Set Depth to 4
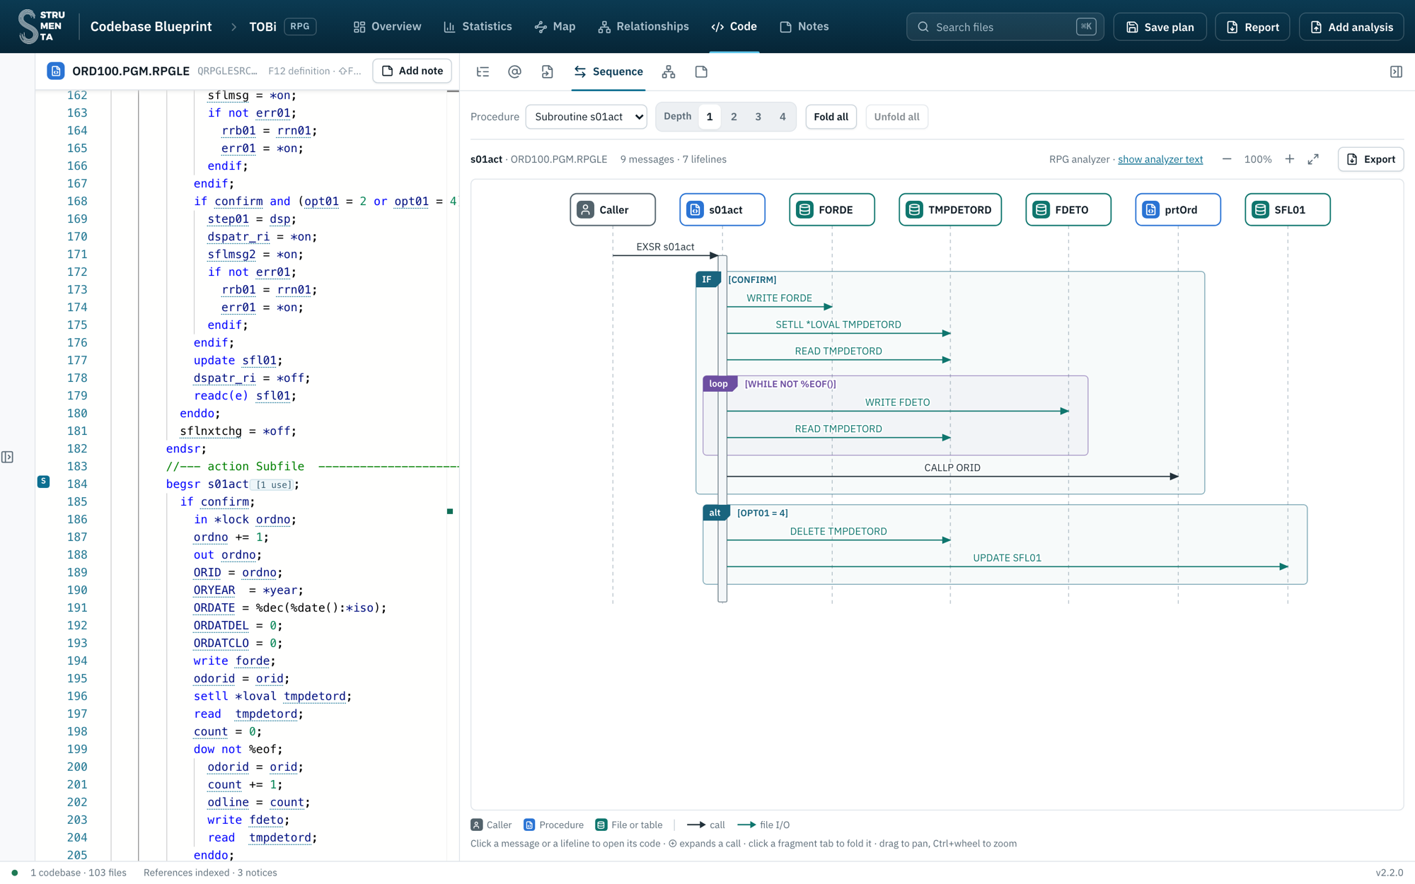The height and width of the screenshot is (884, 1415). (782, 117)
